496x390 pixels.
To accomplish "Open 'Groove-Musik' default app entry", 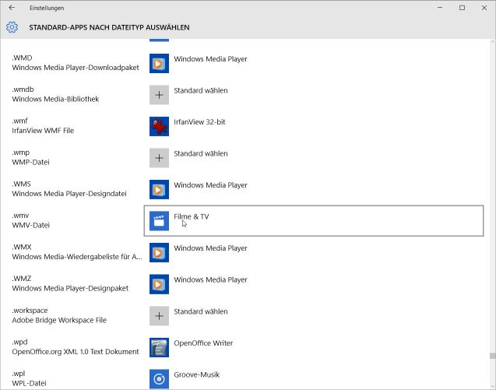I will coord(197,374).
